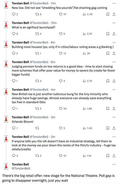
Task: Bookmark the industrial strategy tweet
Action: click(x=108, y=156)
